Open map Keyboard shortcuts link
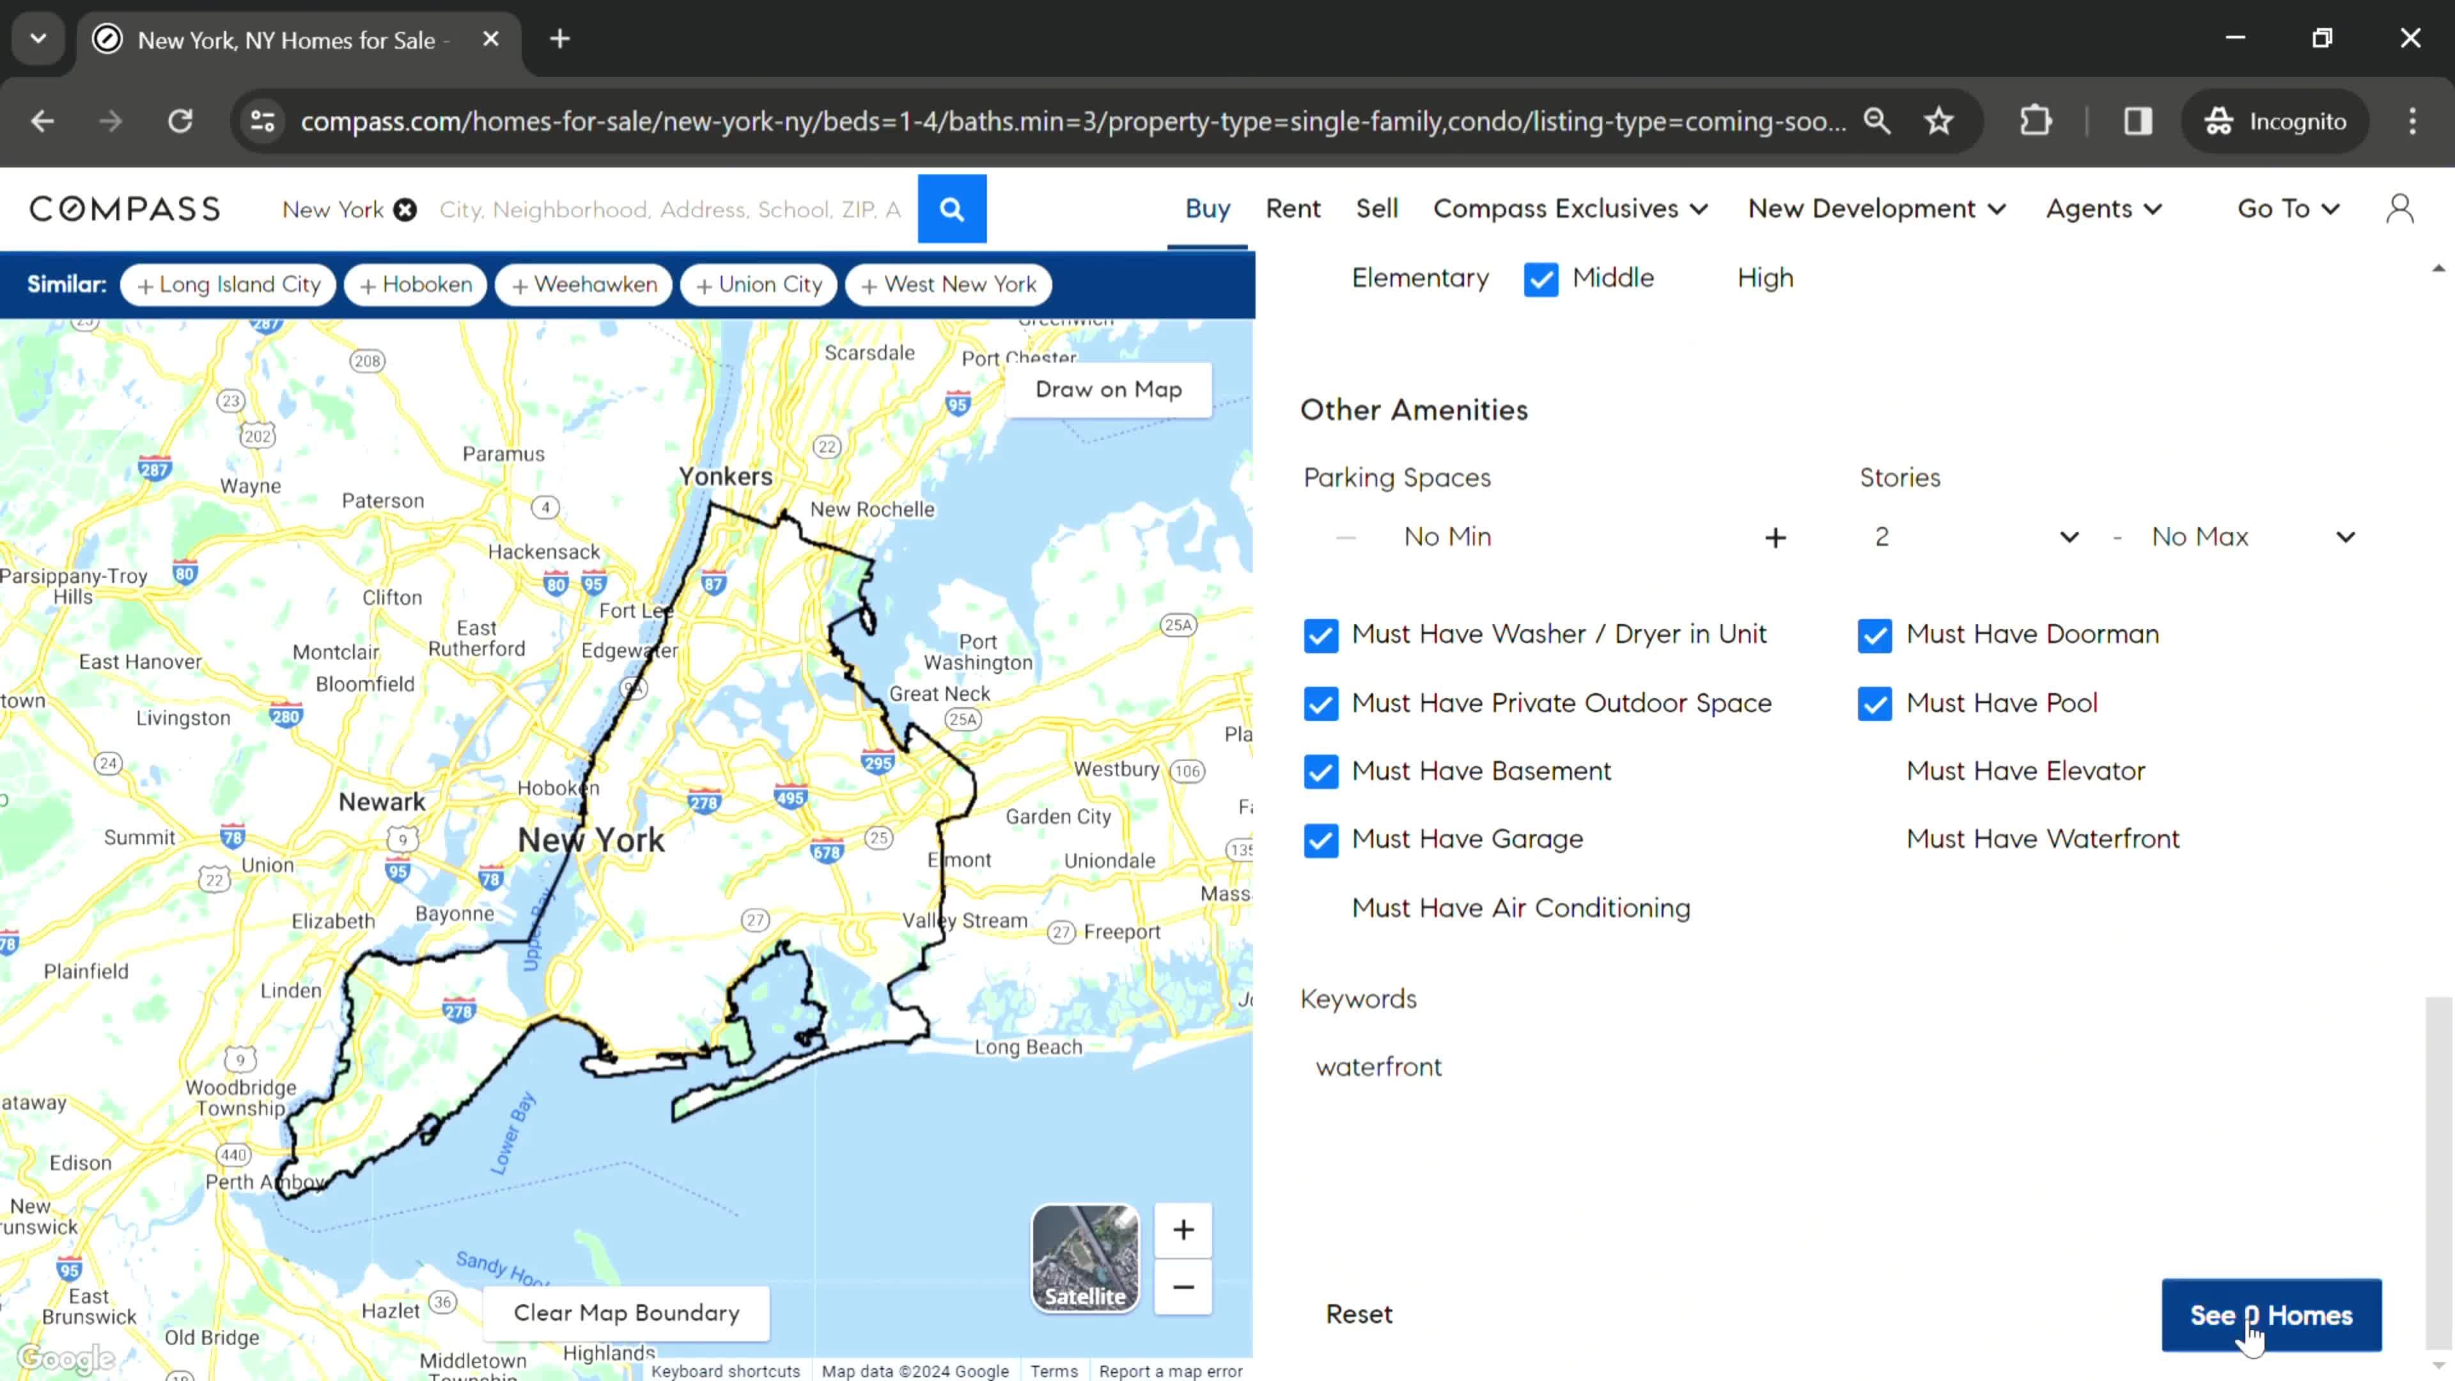 725,1371
